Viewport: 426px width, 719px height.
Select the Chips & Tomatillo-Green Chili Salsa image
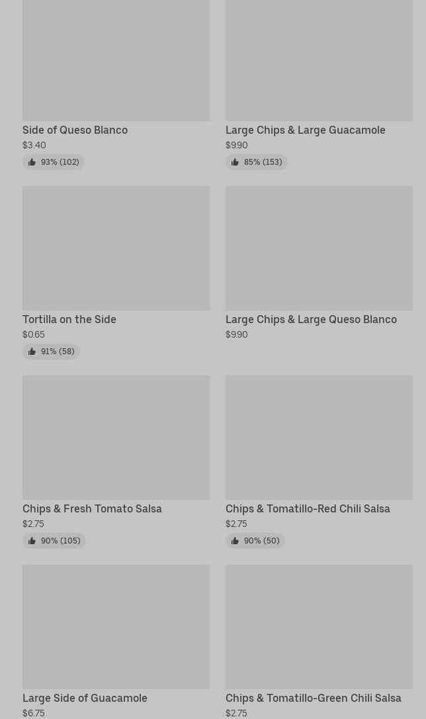click(x=319, y=626)
